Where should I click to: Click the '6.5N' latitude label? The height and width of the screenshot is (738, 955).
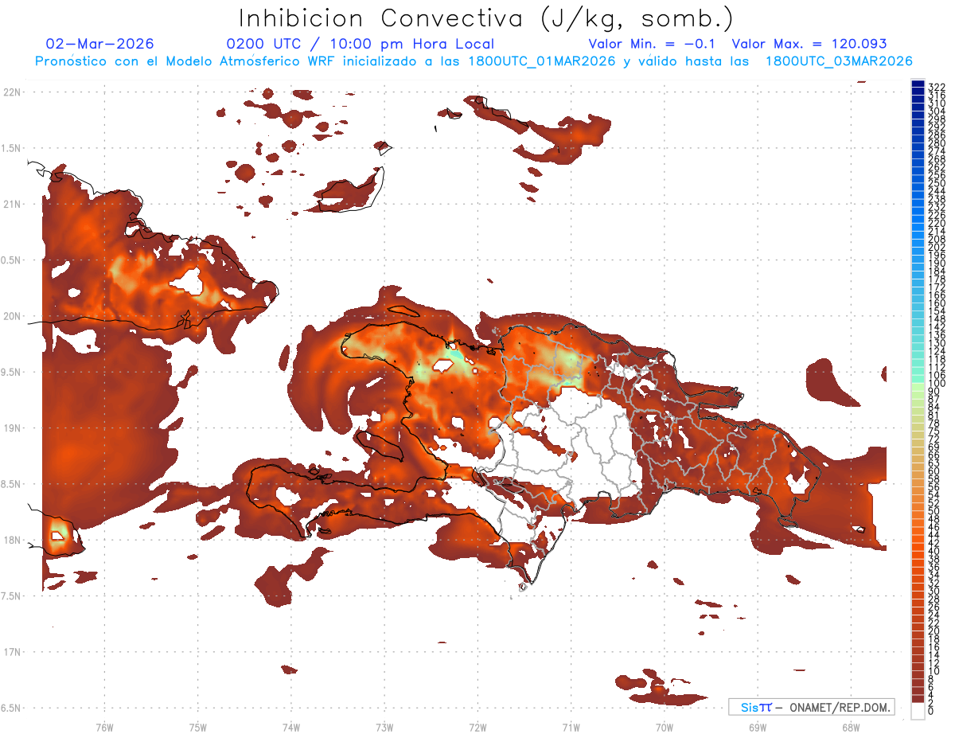click(12, 708)
